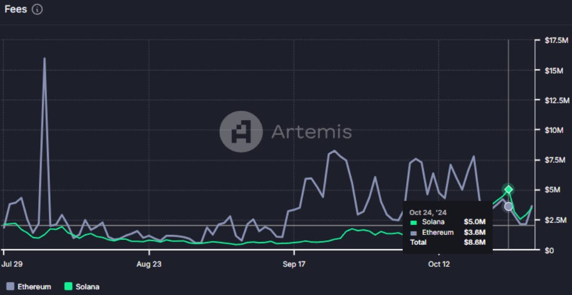Click the tooltip date 'Oct 24, '24'
Viewport: 572px width, 295px height.
(428, 212)
